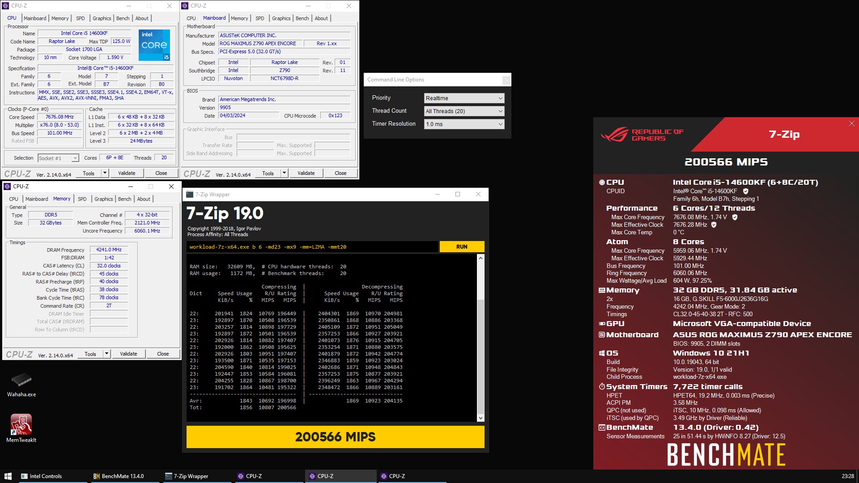
Task: Click the DRAM Frequency value 4241.0 MHz
Action: click(x=109, y=250)
